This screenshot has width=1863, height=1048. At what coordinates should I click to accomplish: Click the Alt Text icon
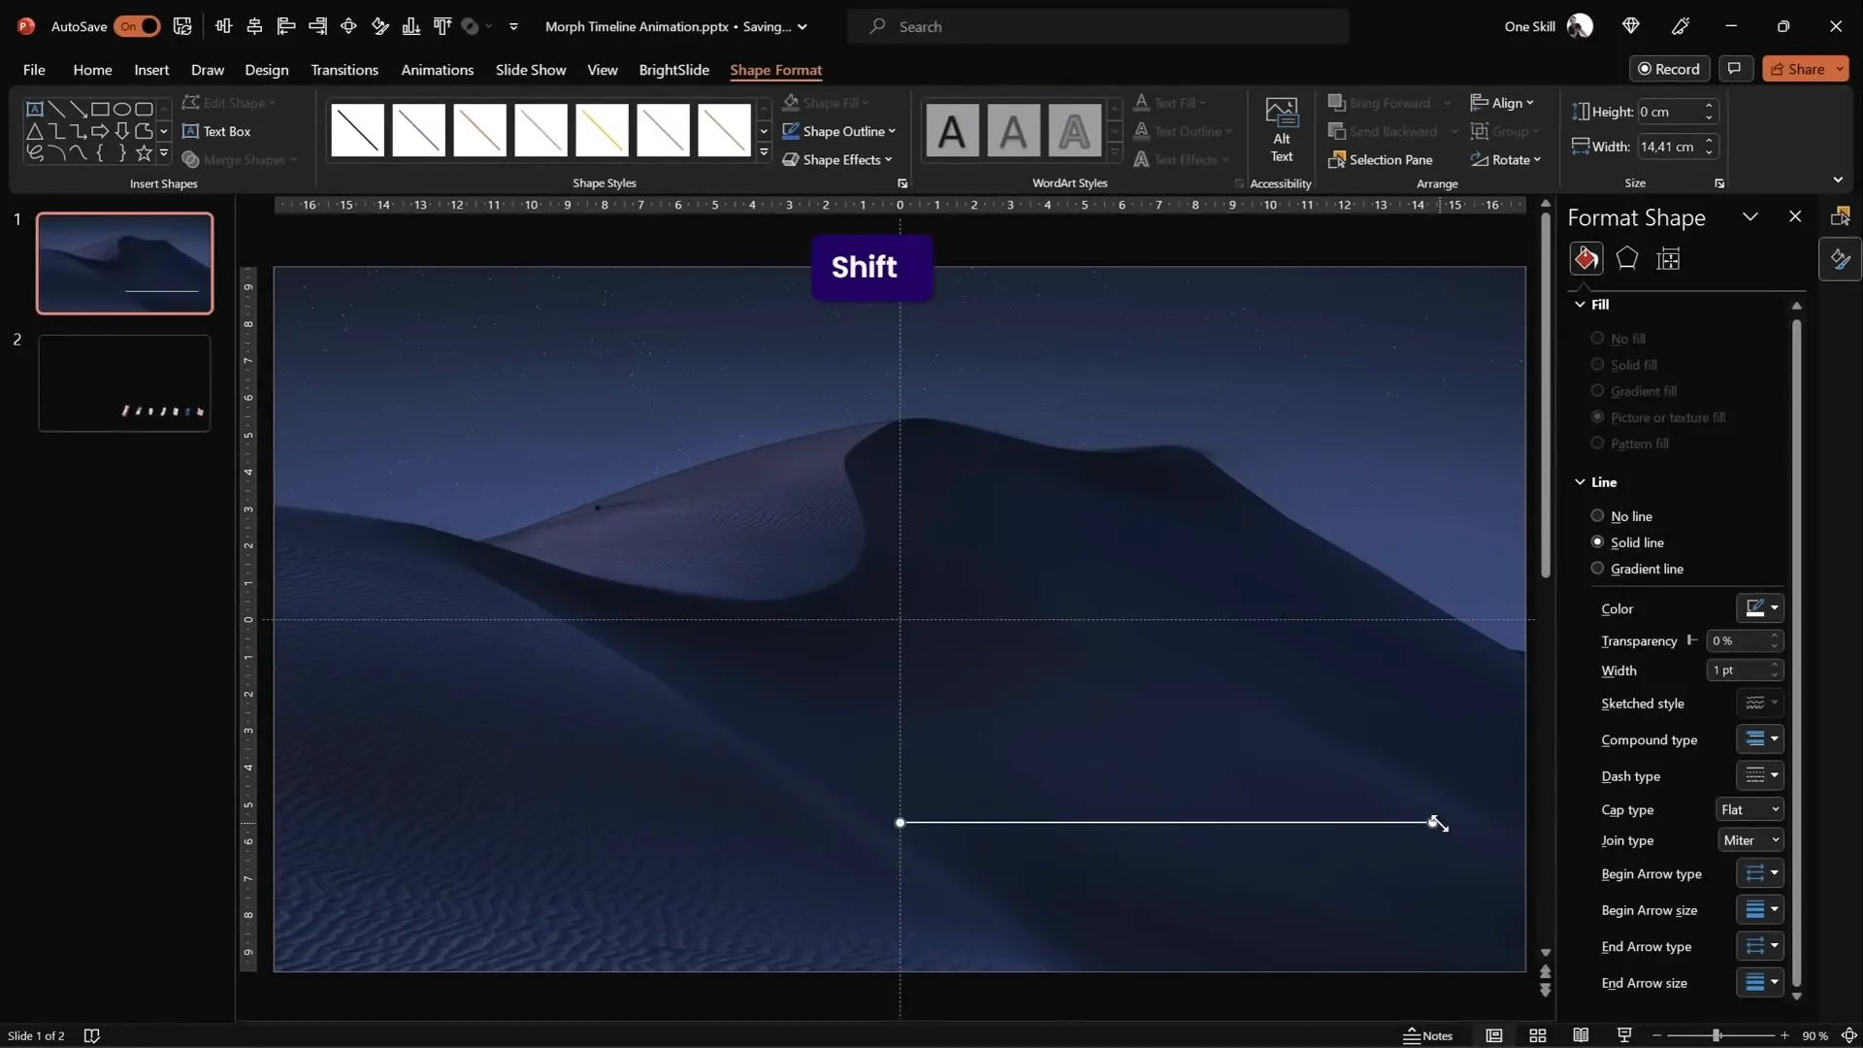(x=1281, y=130)
